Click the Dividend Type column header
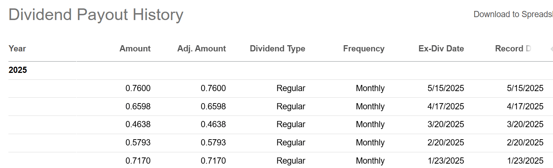The width and height of the screenshot is (553, 168). click(277, 48)
